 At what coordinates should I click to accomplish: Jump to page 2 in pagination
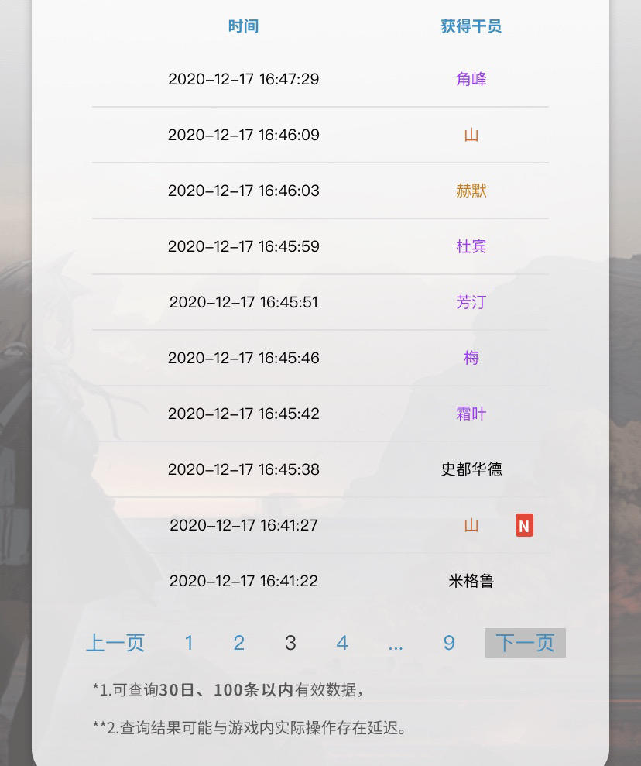coord(239,643)
